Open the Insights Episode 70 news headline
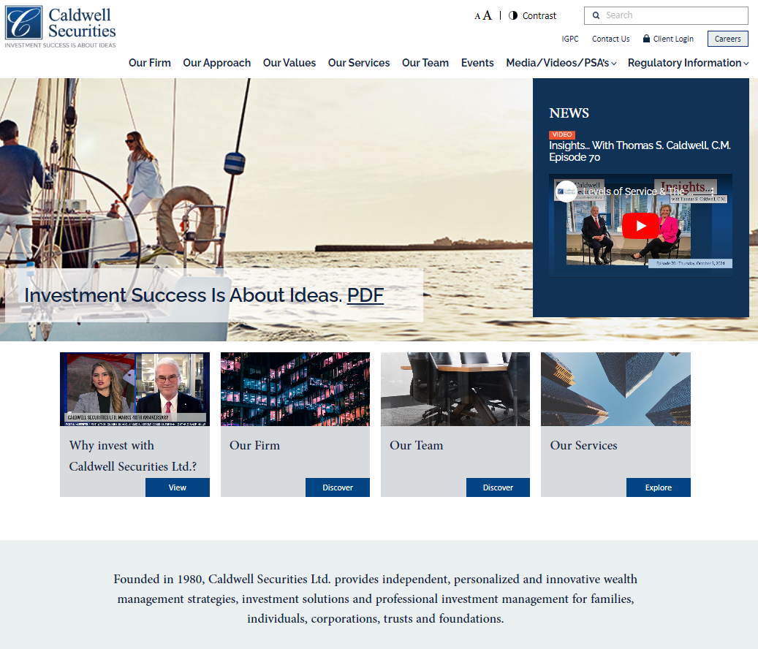This screenshot has height=649, width=758. (640, 151)
